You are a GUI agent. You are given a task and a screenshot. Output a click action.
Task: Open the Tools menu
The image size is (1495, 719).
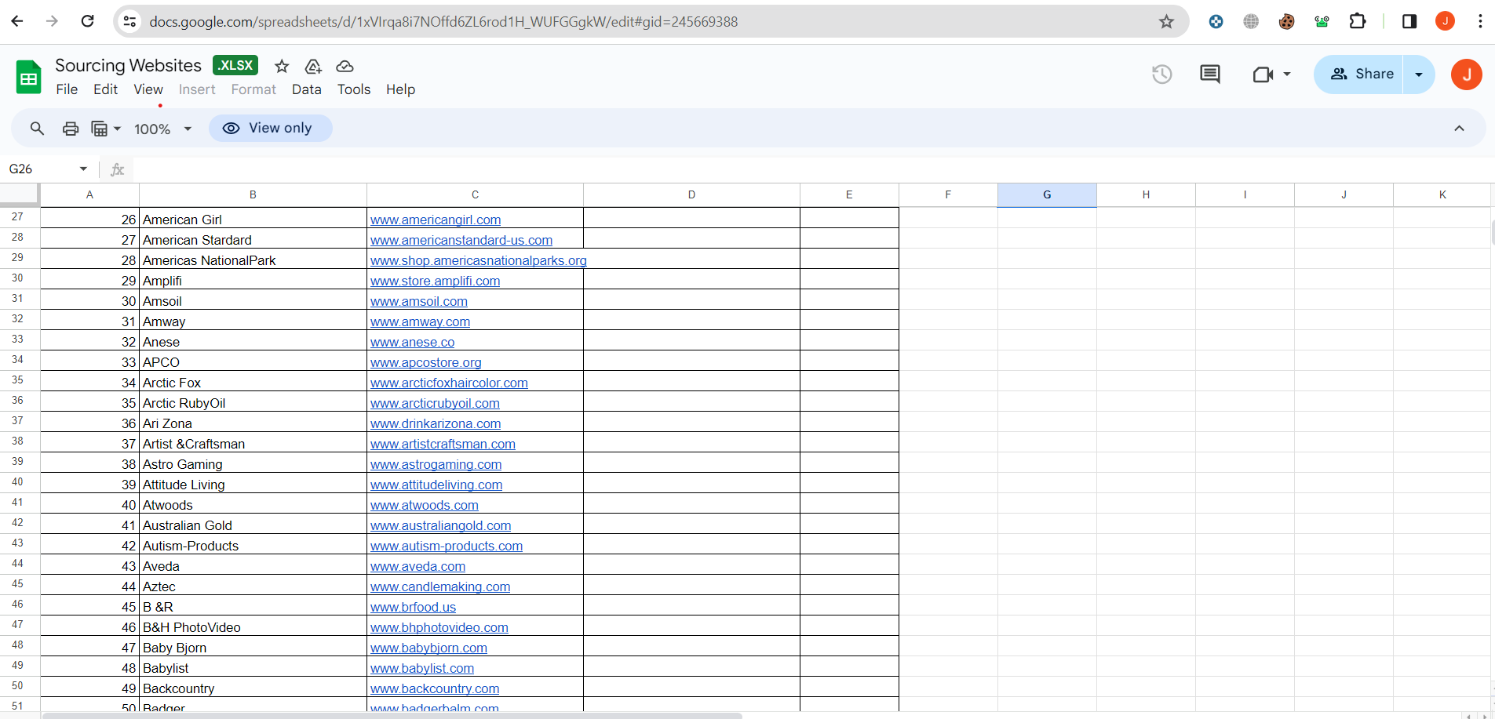tap(353, 89)
